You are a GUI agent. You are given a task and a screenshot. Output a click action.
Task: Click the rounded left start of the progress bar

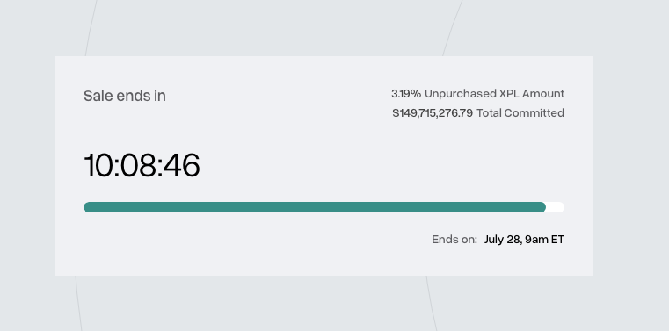tap(87, 207)
